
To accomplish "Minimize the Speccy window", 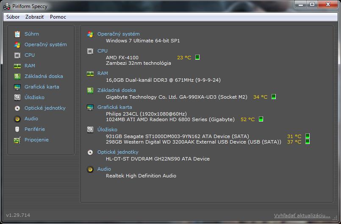I will pyautogui.click(x=301, y=5).
